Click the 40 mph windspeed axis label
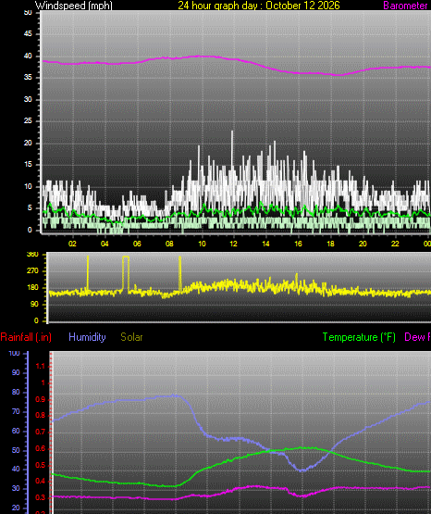The height and width of the screenshot is (514, 431). [x=28, y=56]
